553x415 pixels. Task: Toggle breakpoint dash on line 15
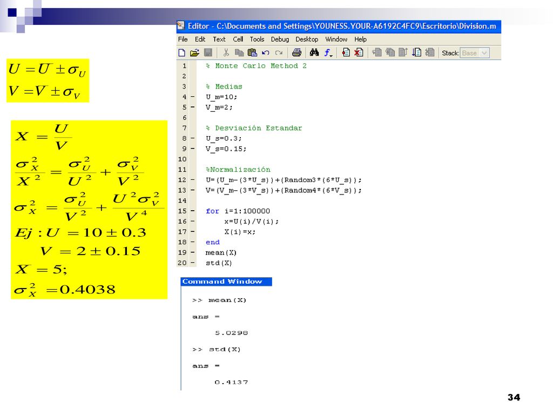(193, 211)
